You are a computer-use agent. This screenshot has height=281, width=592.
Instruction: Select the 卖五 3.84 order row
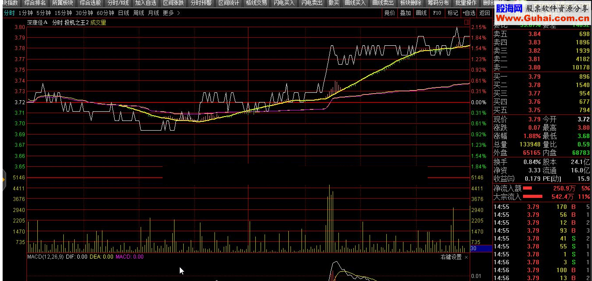[542, 34]
